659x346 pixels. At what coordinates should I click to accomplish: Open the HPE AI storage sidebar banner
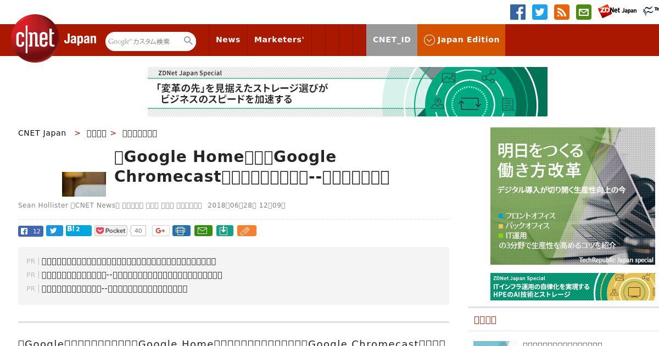click(573, 287)
